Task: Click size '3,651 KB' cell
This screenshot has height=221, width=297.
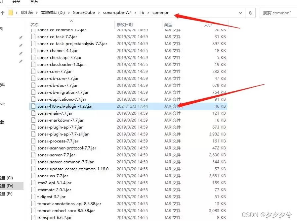Action: tap(217, 176)
